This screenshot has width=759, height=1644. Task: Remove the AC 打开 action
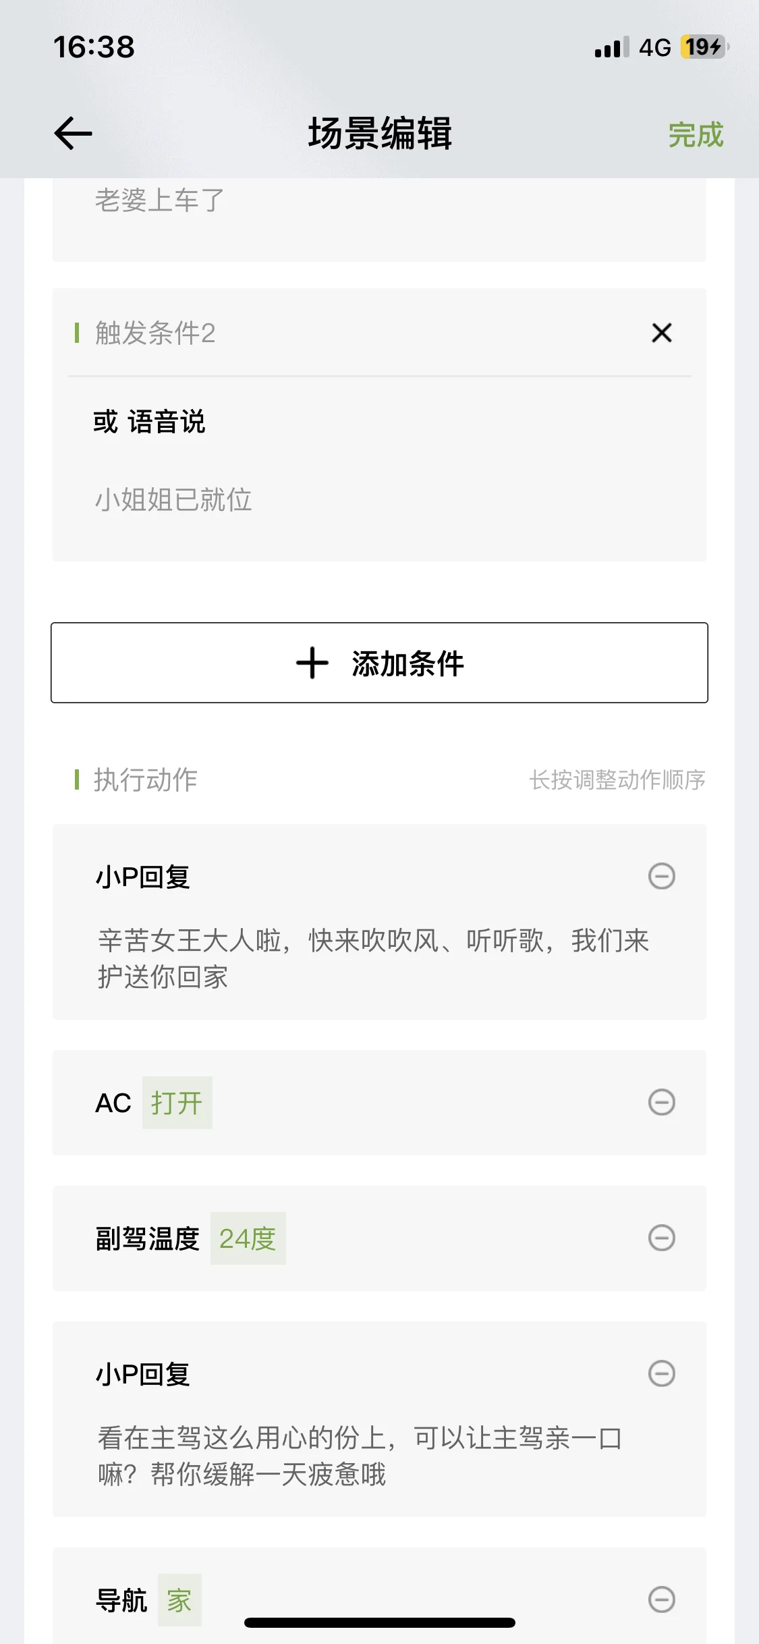(x=661, y=1102)
